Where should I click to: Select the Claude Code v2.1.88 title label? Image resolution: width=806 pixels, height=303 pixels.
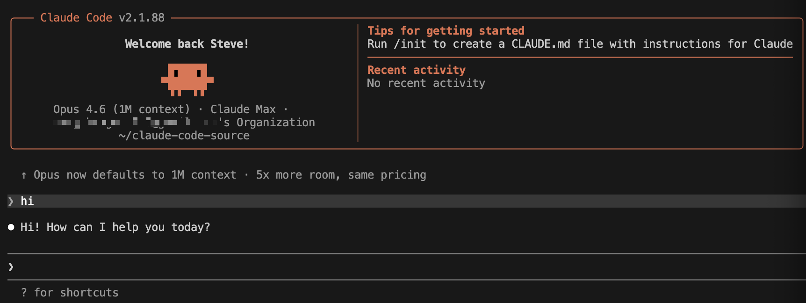(x=102, y=17)
